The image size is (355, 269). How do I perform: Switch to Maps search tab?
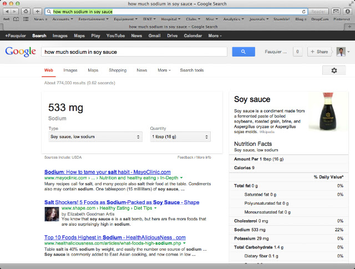(93, 70)
